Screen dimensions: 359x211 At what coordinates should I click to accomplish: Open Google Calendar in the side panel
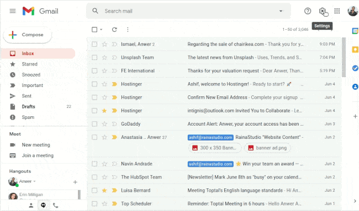point(355,31)
